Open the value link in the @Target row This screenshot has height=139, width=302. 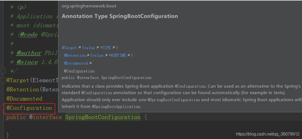coord(90,48)
